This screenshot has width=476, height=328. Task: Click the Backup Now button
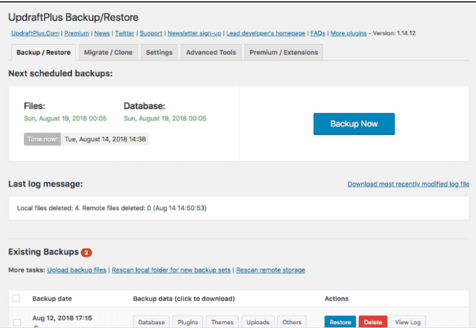tap(354, 124)
